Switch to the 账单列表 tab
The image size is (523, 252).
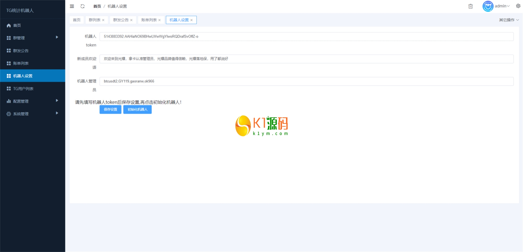coord(149,20)
